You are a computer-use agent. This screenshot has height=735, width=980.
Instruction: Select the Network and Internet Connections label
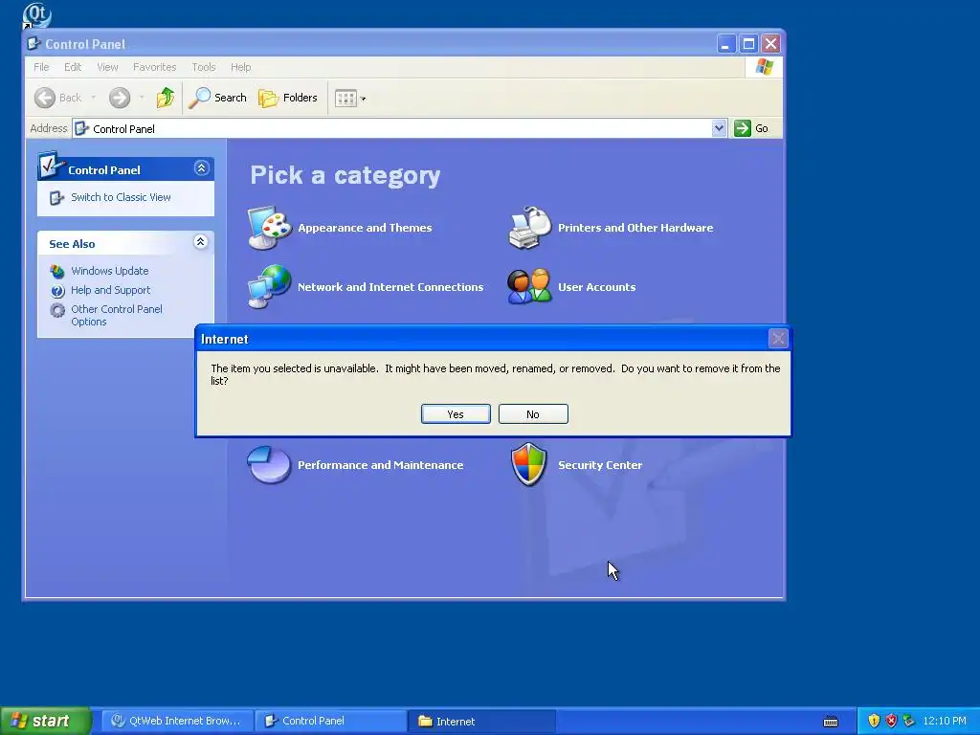point(390,287)
